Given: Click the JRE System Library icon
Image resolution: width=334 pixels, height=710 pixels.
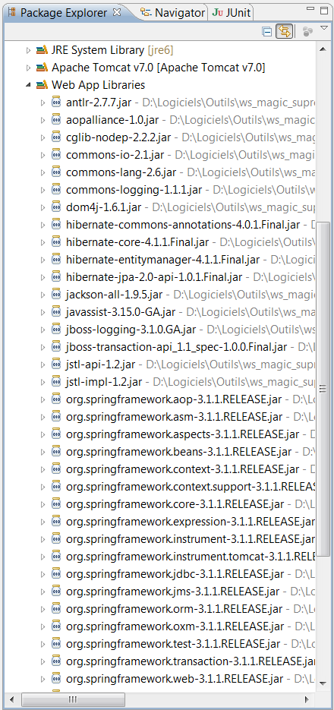Looking at the screenshot, I should (x=42, y=50).
